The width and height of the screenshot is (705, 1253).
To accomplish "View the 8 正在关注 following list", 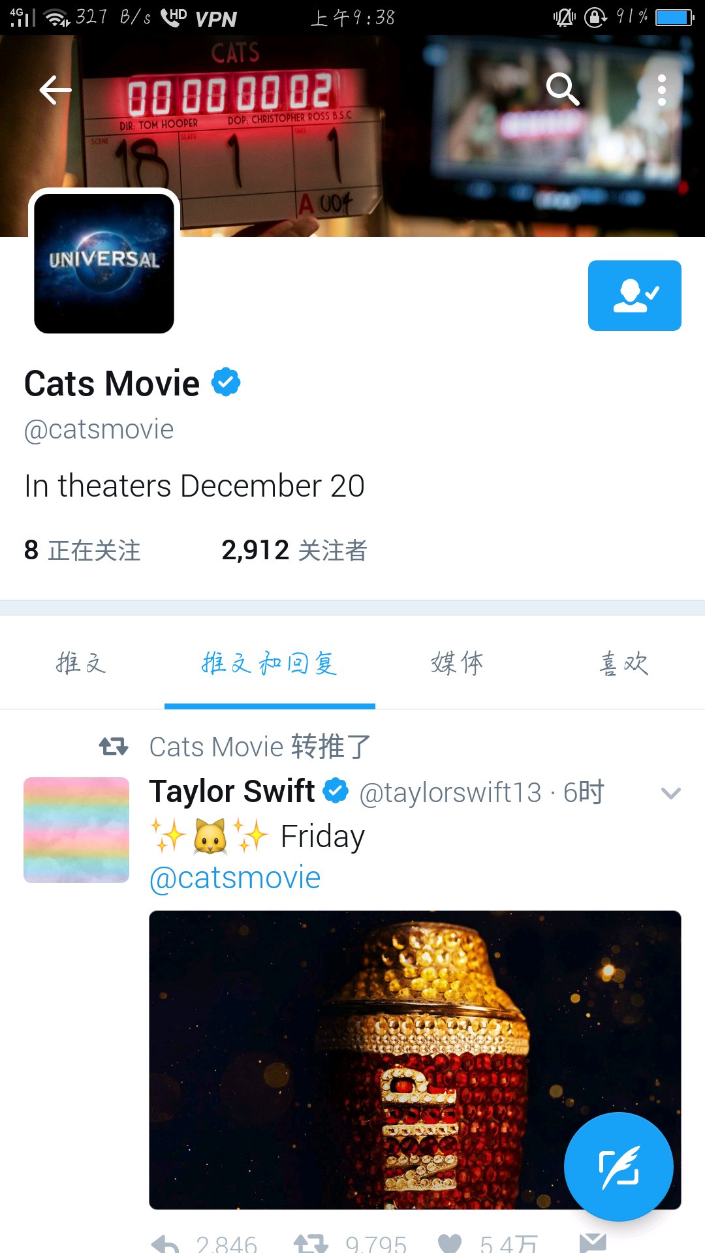I will 82,550.
